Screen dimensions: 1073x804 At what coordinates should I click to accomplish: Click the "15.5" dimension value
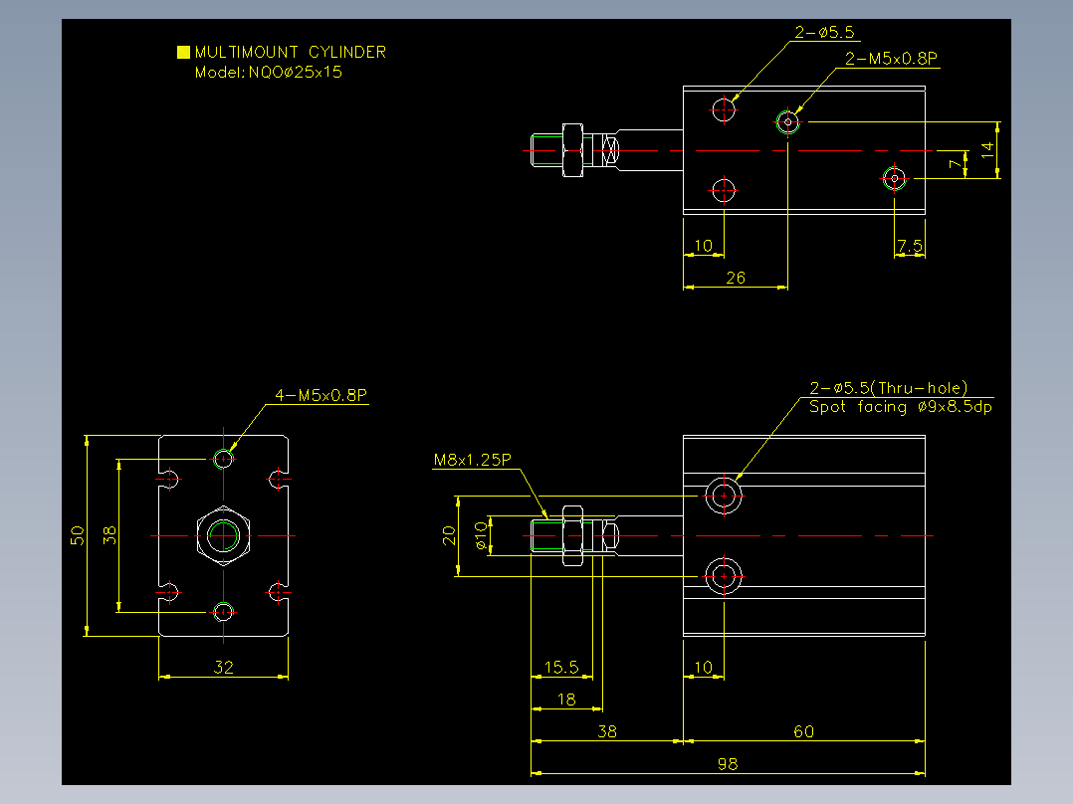tap(561, 667)
